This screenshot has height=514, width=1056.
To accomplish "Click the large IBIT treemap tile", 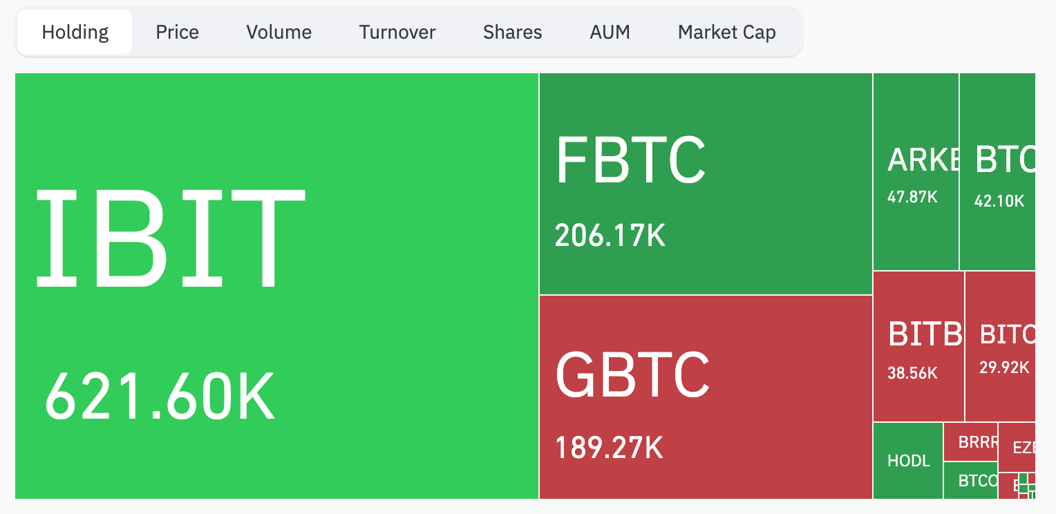I will coord(276,285).
